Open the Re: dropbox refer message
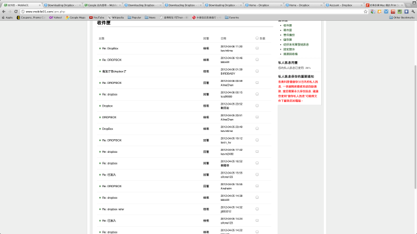The image size is (417, 234). tap(113, 209)
